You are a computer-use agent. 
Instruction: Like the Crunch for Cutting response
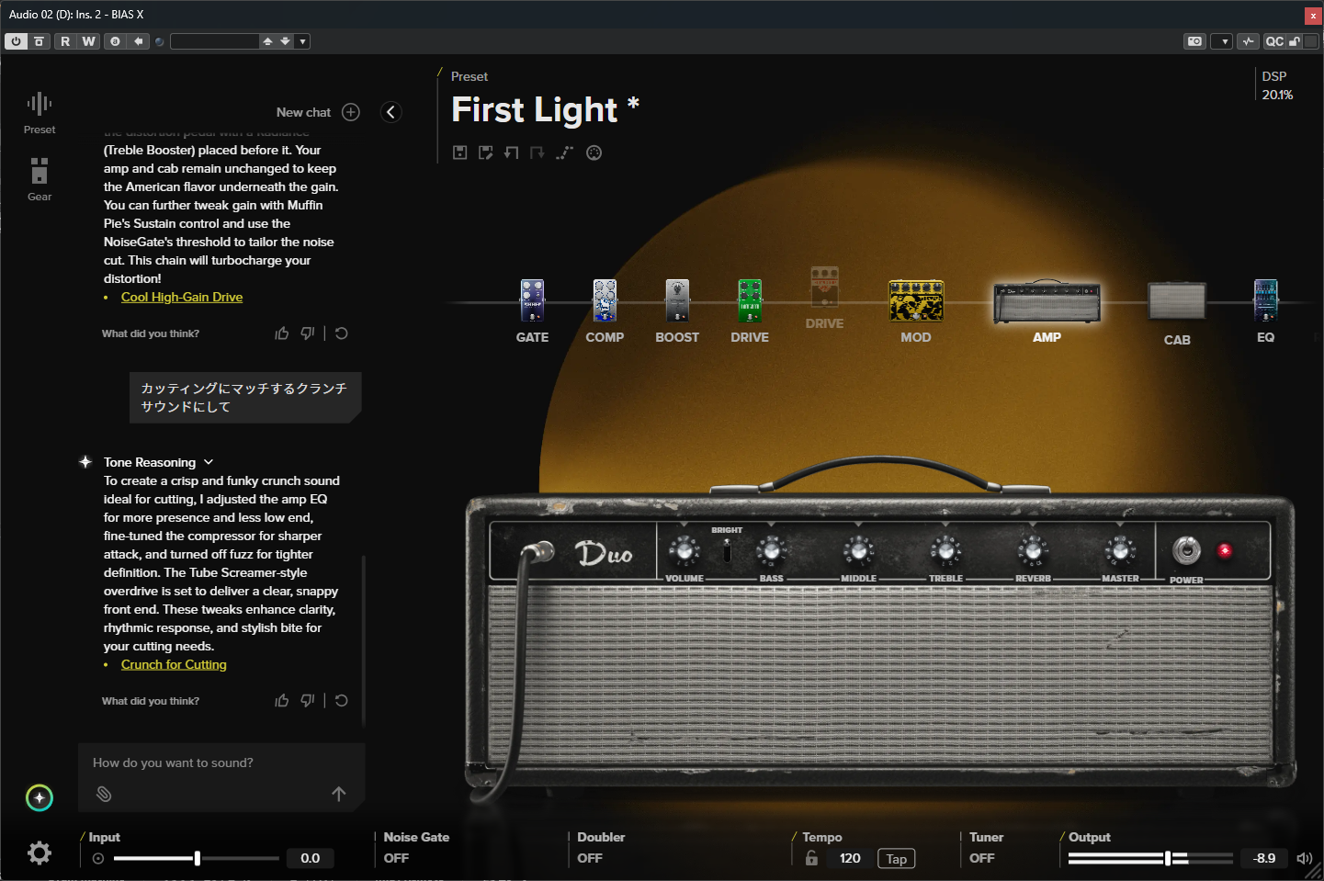pyautogui.click(x=282, y=701)
